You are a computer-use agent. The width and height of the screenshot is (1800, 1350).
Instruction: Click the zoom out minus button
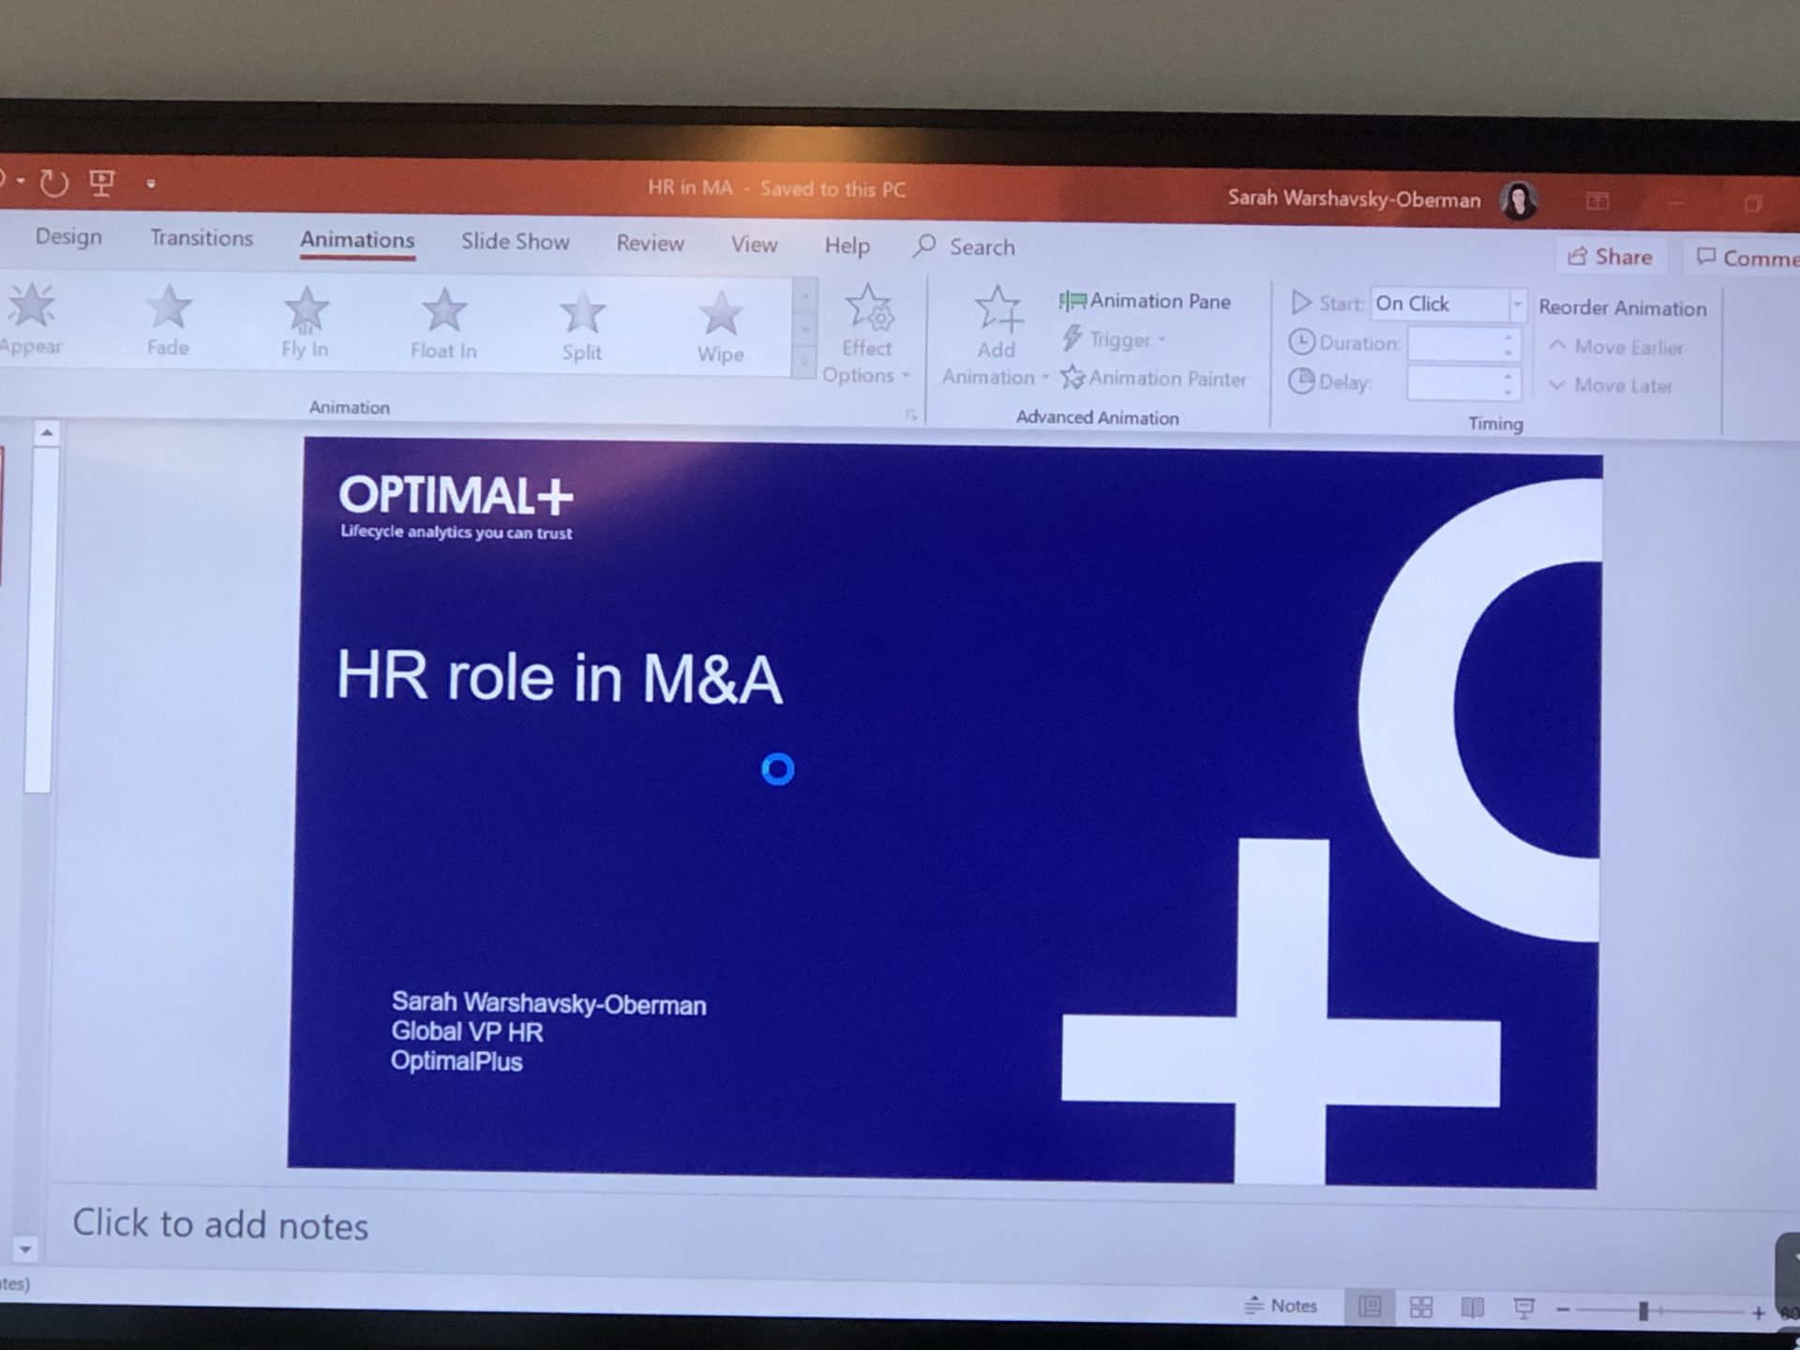[x=1563, y=1310]
